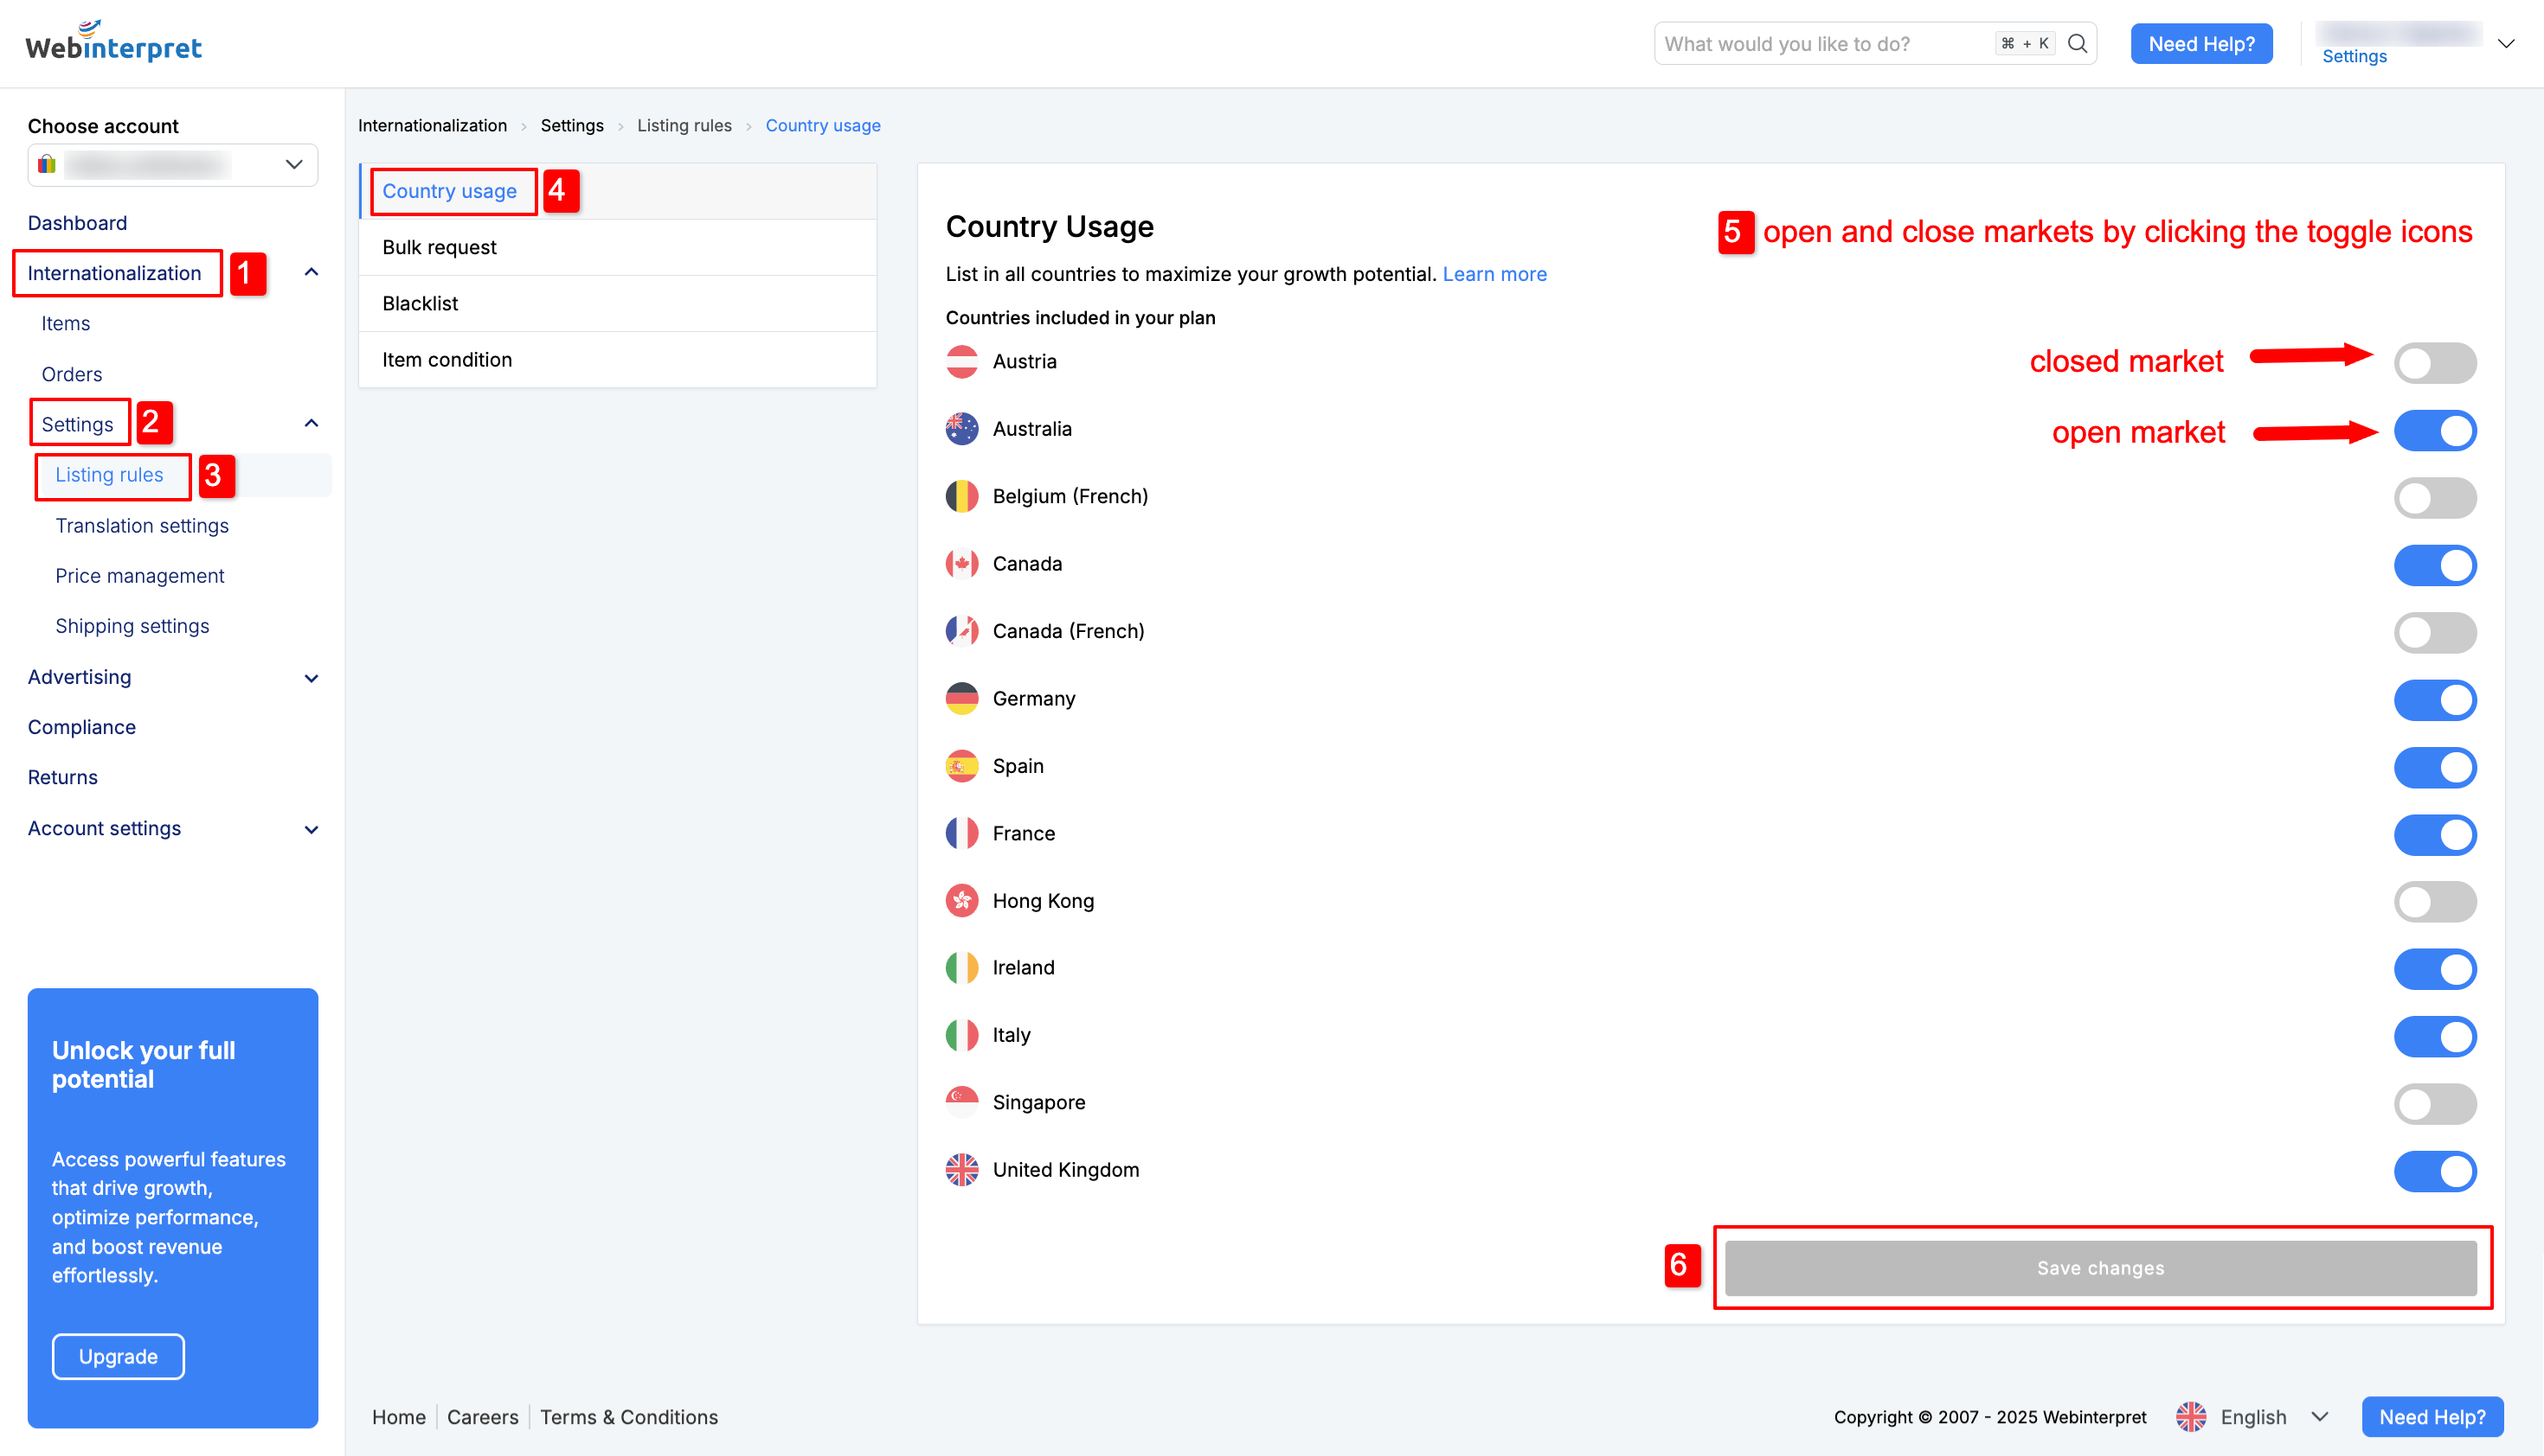Click the Canada flag icon
Viewport: 2544px width, 1456px height.
[x=961, y=564]
